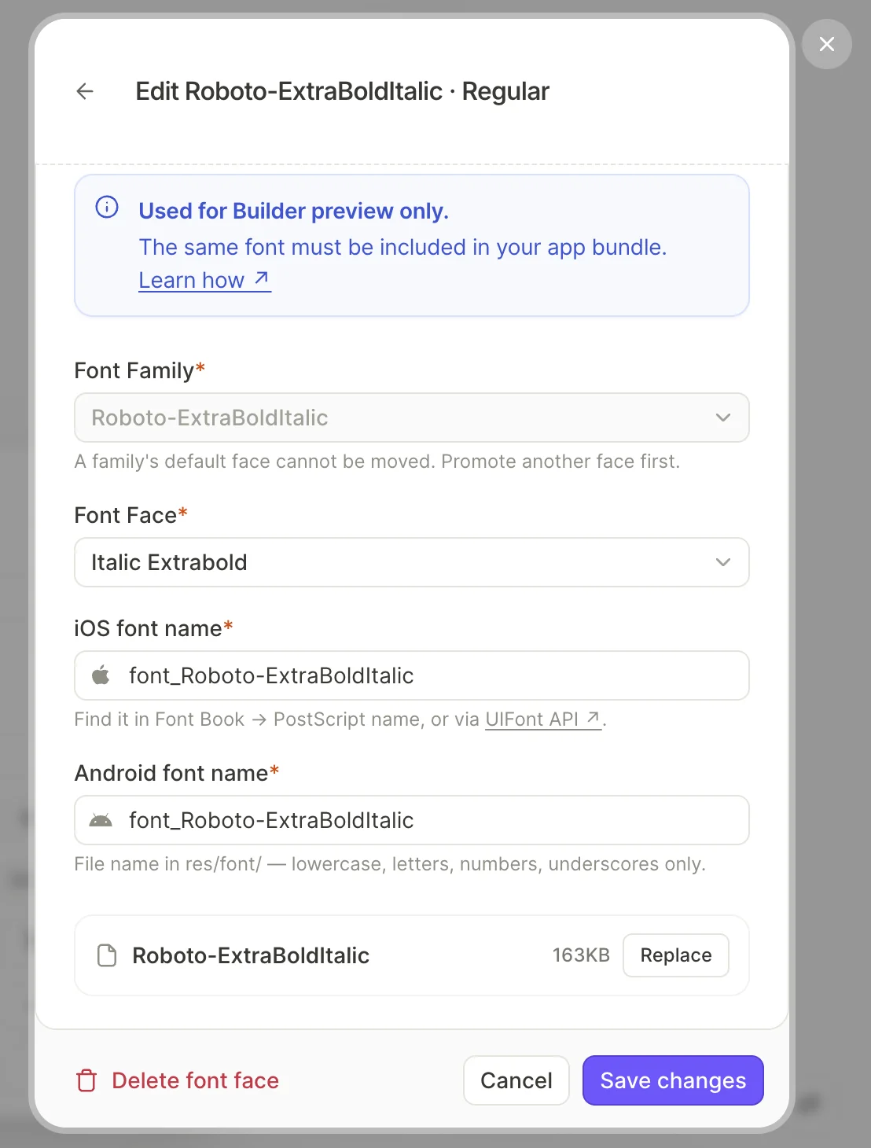The image size is (871, 1148).
Task: Go back using the left arrow icon
Action: [x=85, y=91]
